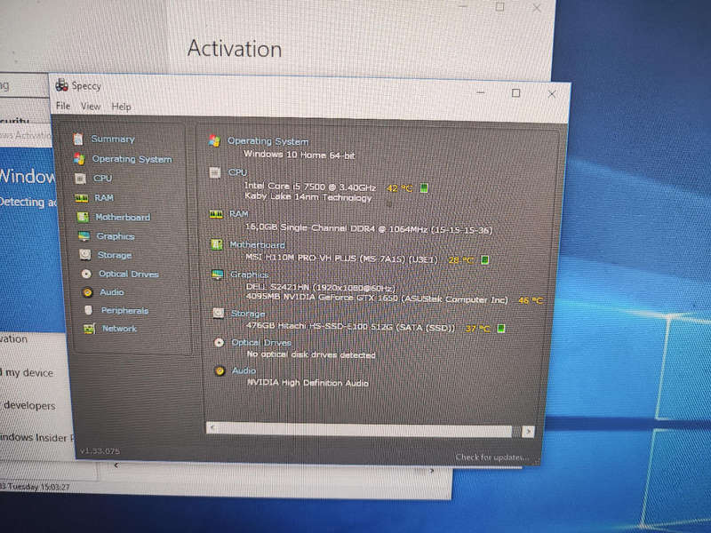Click the Activation heading in the Settings window

tap(235, 49)
